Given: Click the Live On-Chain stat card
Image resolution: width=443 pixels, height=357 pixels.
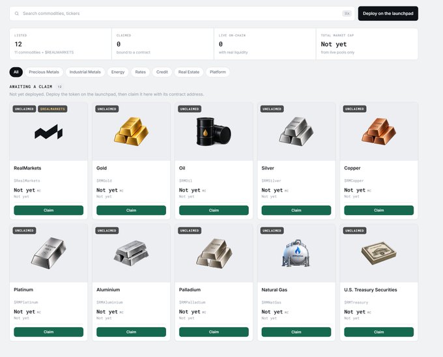Looking at the screenshot, I should click(265, 44).
